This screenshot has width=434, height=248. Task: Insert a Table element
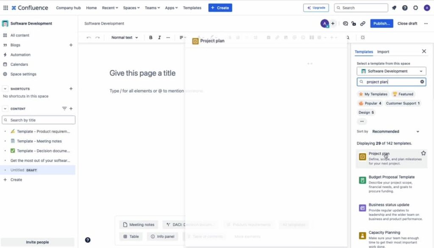pos(131,237)
